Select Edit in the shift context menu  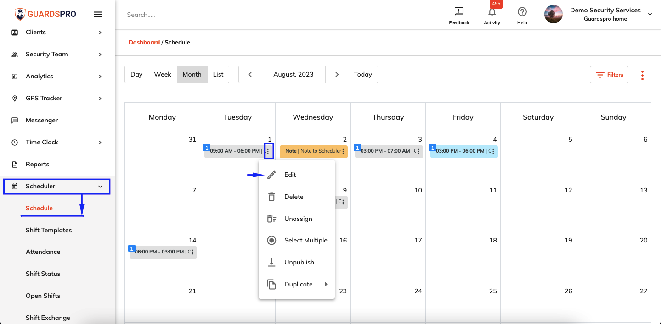pos(290,175)
